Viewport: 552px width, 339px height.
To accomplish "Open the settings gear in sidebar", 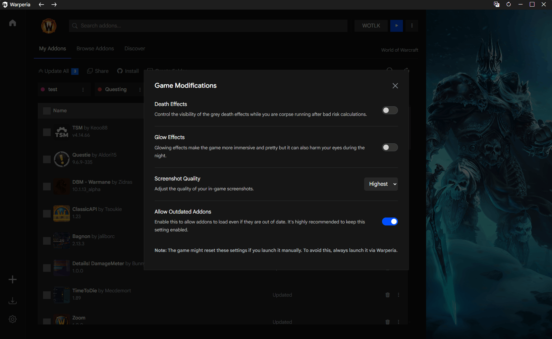I will 13,319.
